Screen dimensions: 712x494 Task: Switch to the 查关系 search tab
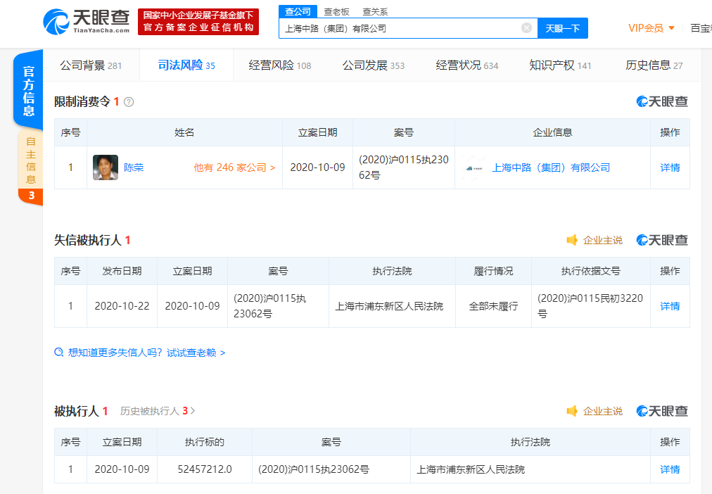pos(375,12)
